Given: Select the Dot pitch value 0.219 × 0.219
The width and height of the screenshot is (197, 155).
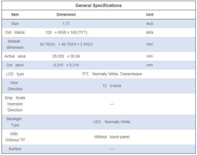Looking at the screenshot, I should point(66,65).
